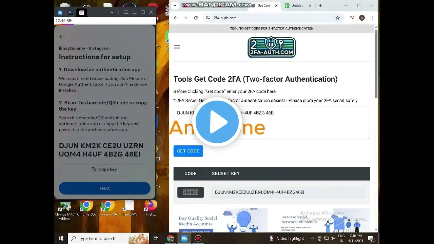Image resolution: width=434 pixels, height=244 pixels.
Task: Copy the 2FA key with Copy key
Action: point(104,169)
